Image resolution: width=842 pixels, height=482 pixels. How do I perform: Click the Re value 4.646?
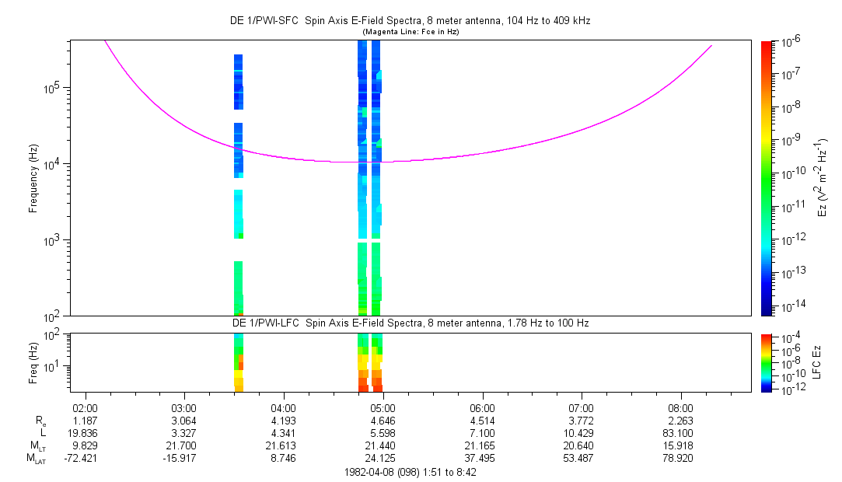383,421
